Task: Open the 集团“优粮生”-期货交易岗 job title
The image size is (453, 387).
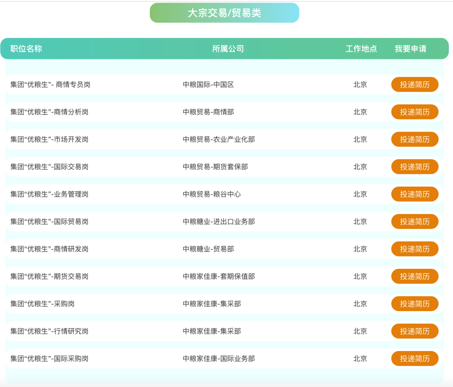Action: pyautogui.click(x=49, y=276)
